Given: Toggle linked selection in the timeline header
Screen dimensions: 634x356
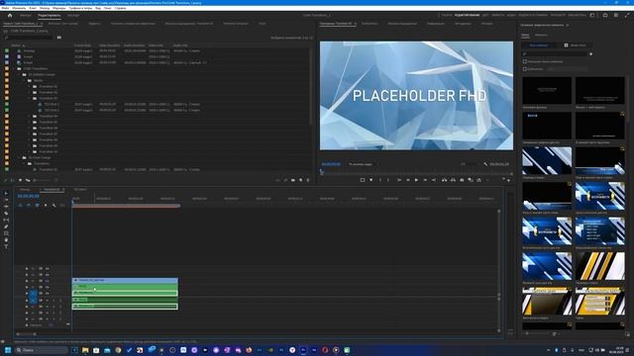Looking at the screenshot, I should point(37,205).
